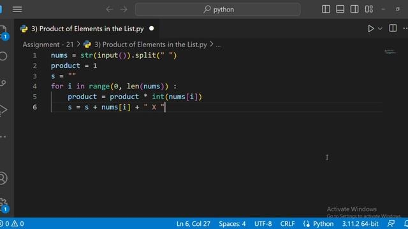
Task: Go back using the left navigation arrow
Action: (110, 10)
